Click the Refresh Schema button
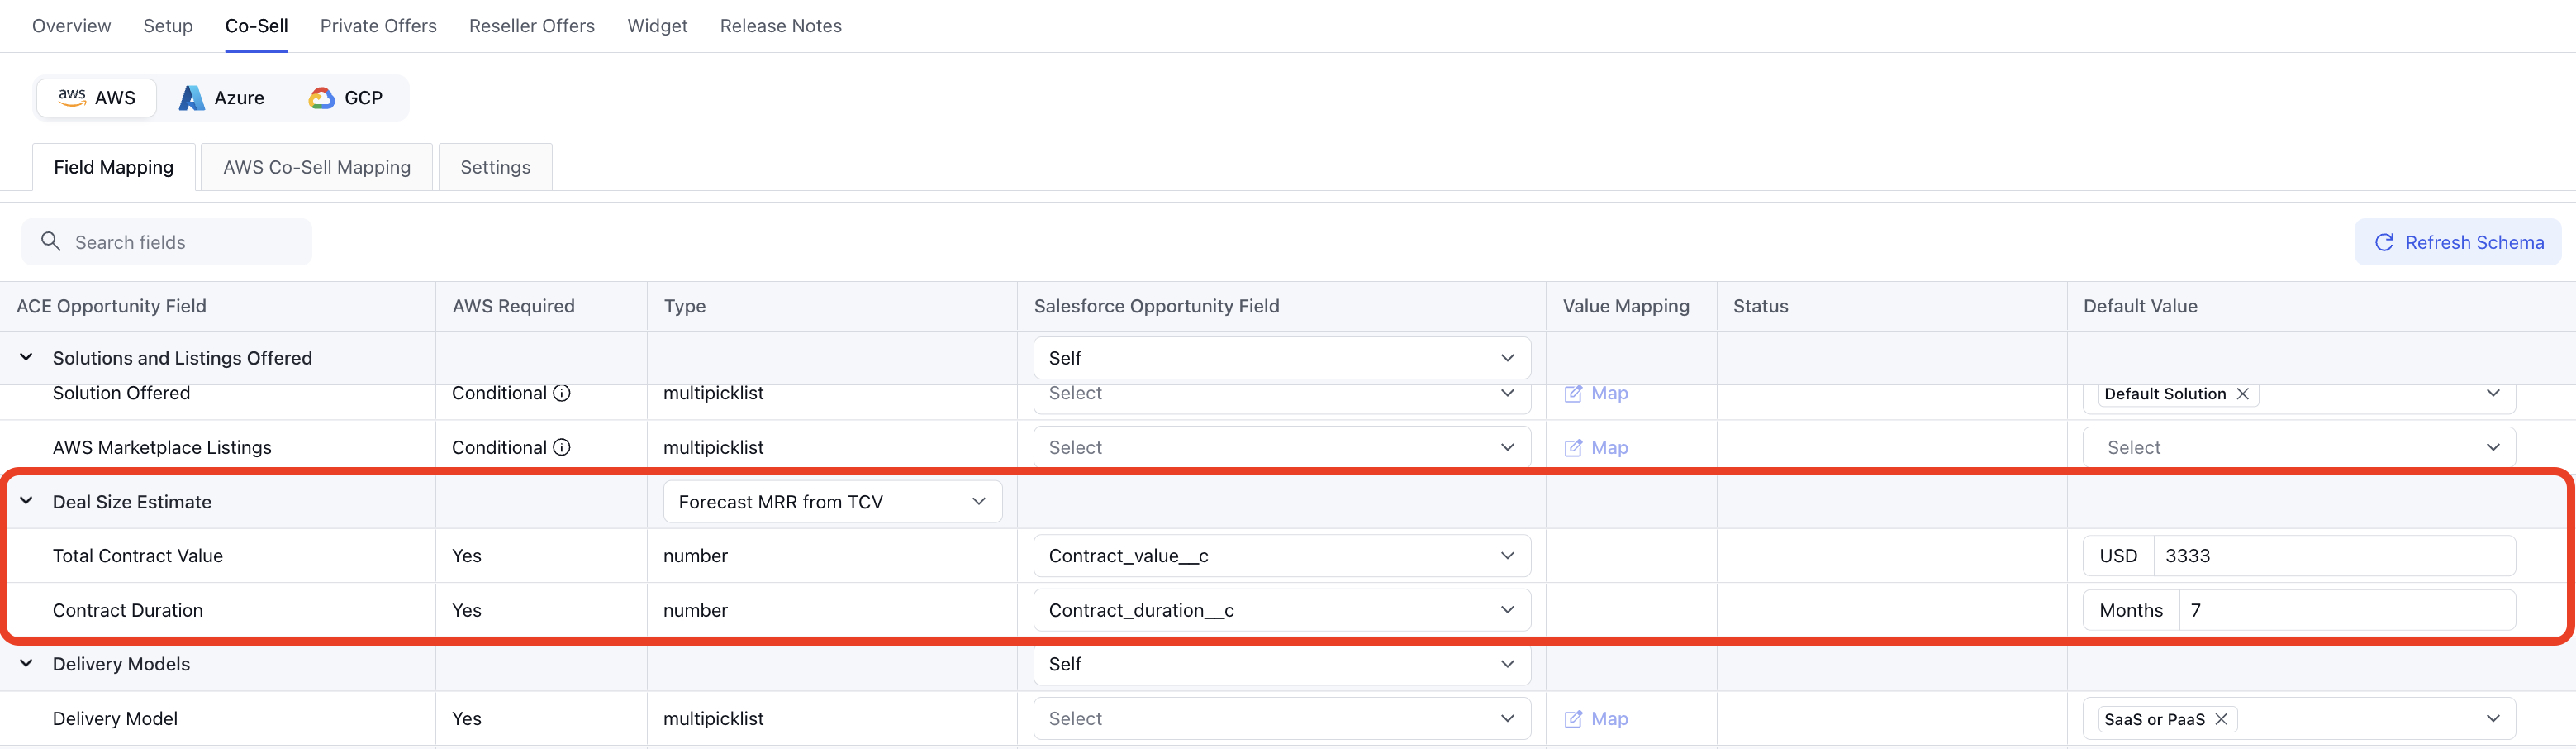The image size is (2576, 749). point(2458,242)
